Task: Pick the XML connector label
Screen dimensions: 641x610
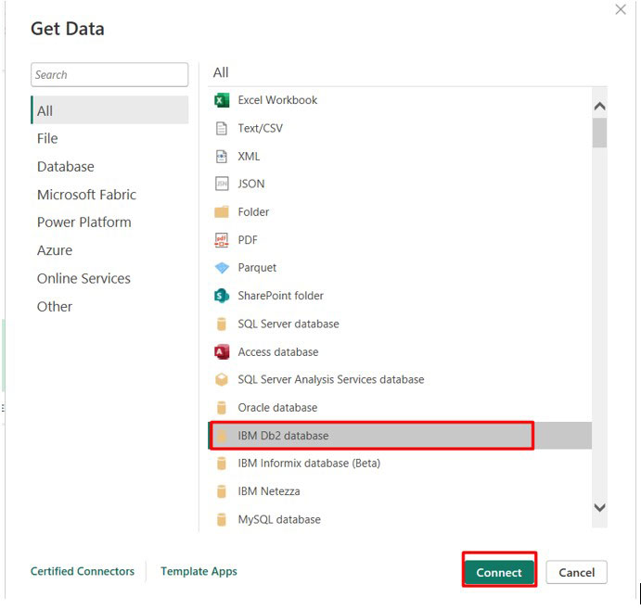Action: (x=249, y=156)
